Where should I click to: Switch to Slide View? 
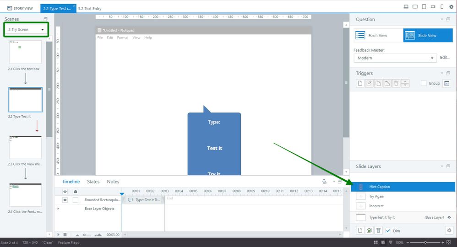(428, 35)
